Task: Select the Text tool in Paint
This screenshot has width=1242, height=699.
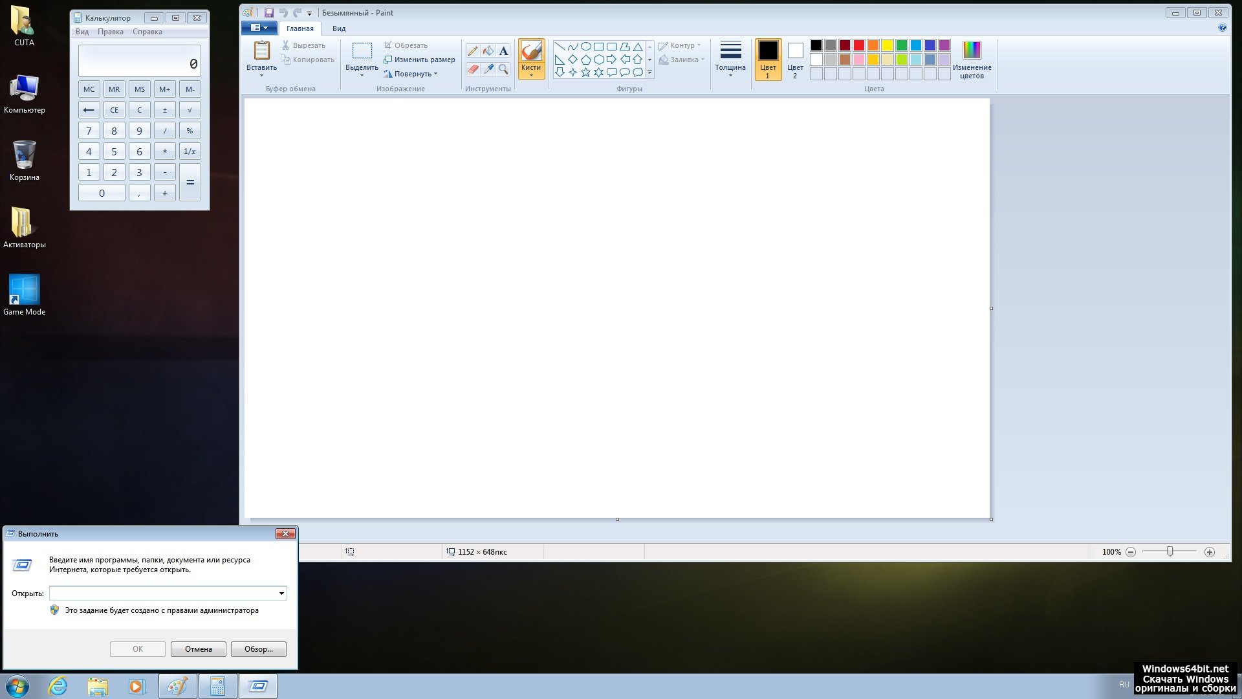Action: tap(503, 50)
